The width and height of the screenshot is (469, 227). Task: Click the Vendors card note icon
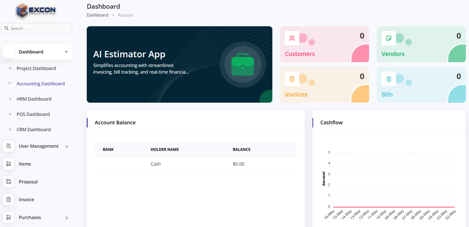(389, 38)
